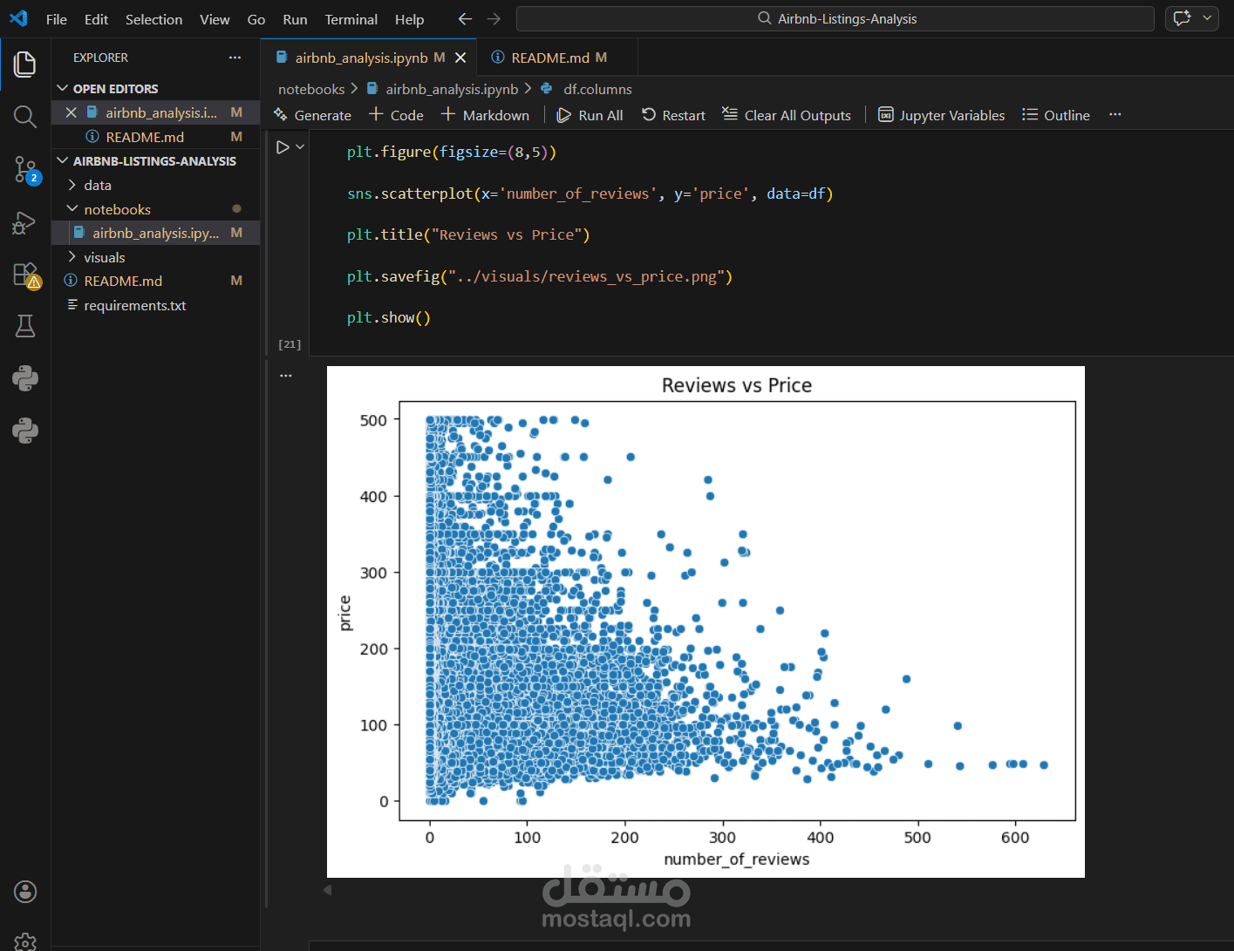Click the Restart kernel button
The height and width of the screenshot is (951, 1234).
[x=673, y=115]
